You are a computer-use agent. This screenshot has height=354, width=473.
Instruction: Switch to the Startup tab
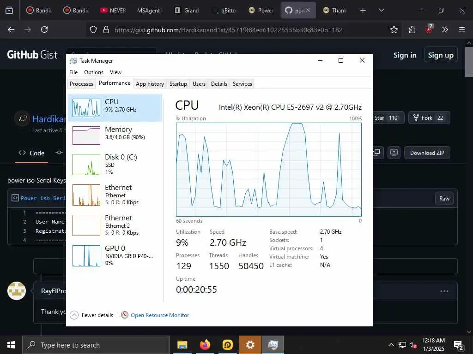178,84
